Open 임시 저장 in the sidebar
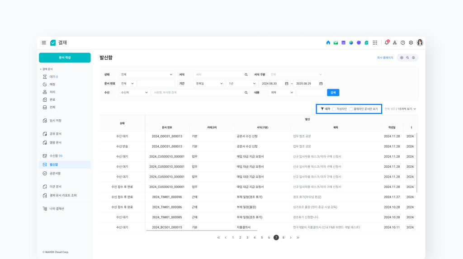The image size is (463, 259). click(55, 121)
